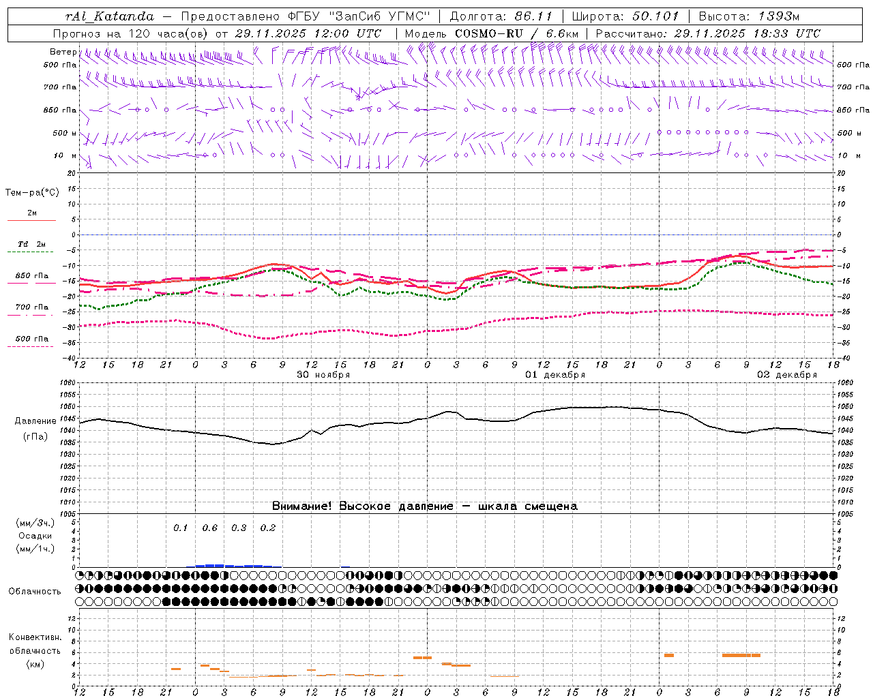Click the 0.3 precipitation amount value
873x698 pixels.
click(239, 528)
